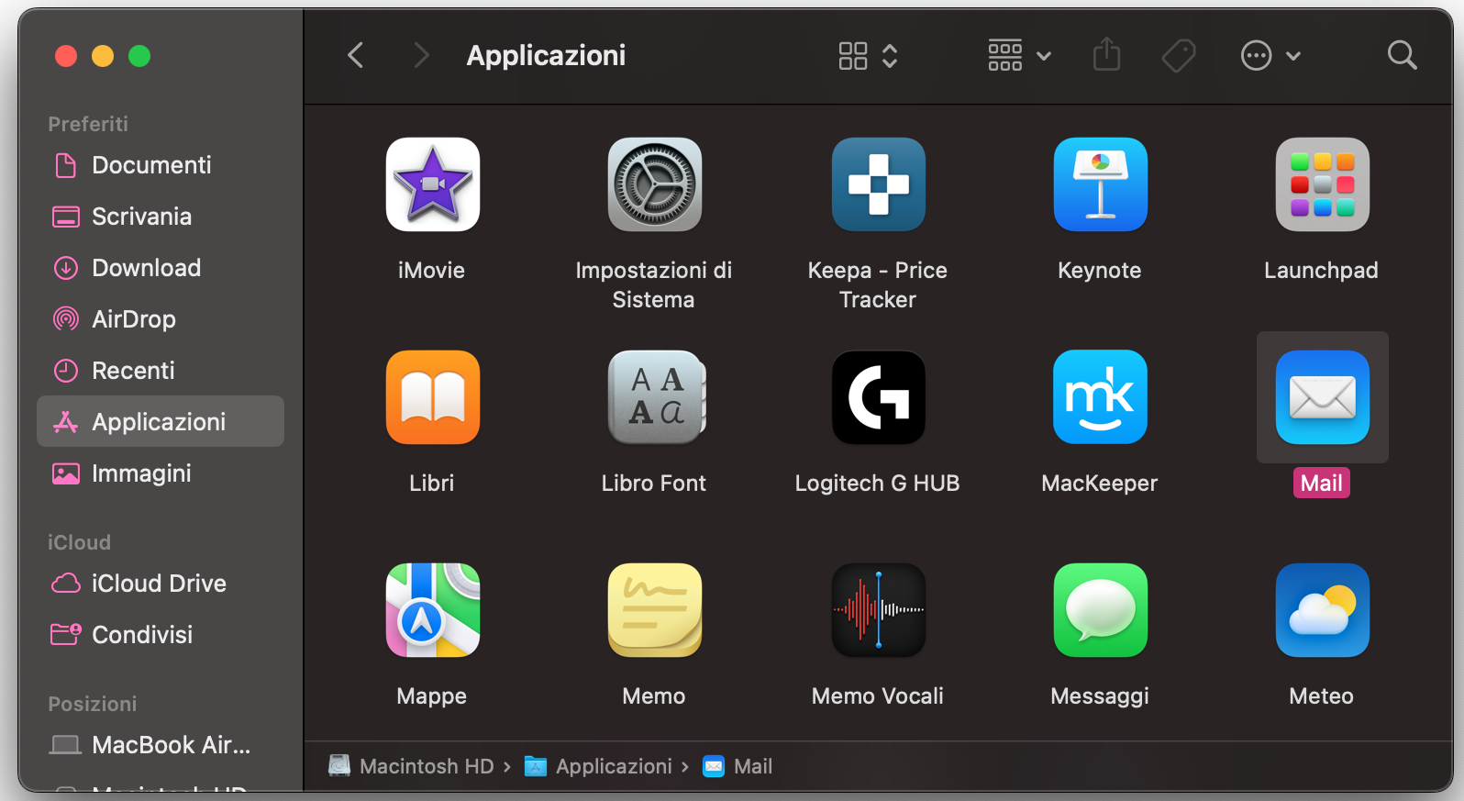Go back with the left chevron
This screenshot has width=1464, height=801.
click(x=356, y=55)
